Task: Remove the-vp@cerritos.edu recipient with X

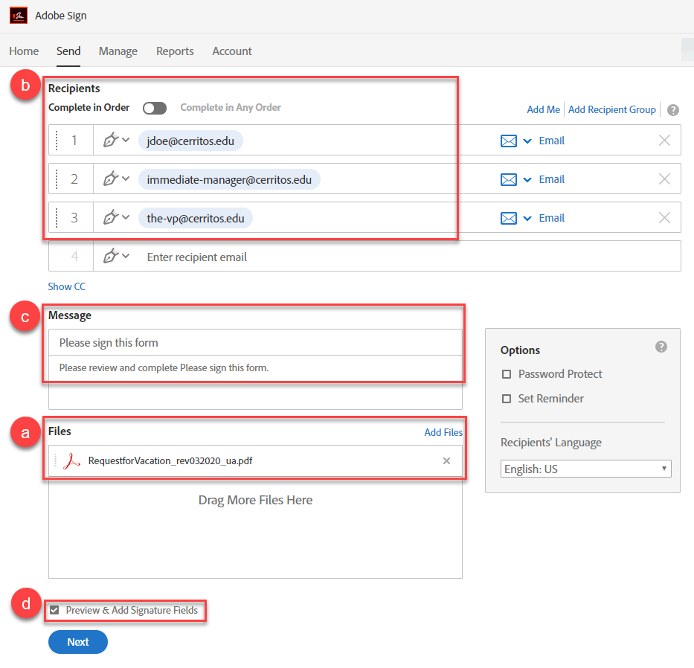Action: [x=664, y=217]
